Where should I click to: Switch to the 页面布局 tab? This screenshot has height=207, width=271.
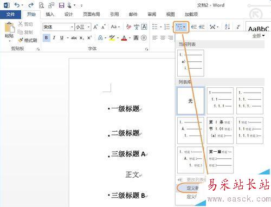coord(92,14)
